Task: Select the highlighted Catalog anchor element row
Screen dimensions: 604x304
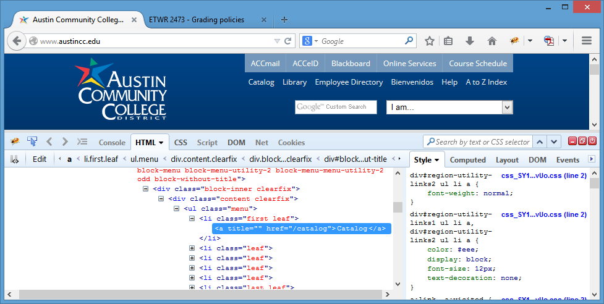Action: pos(302,229)
